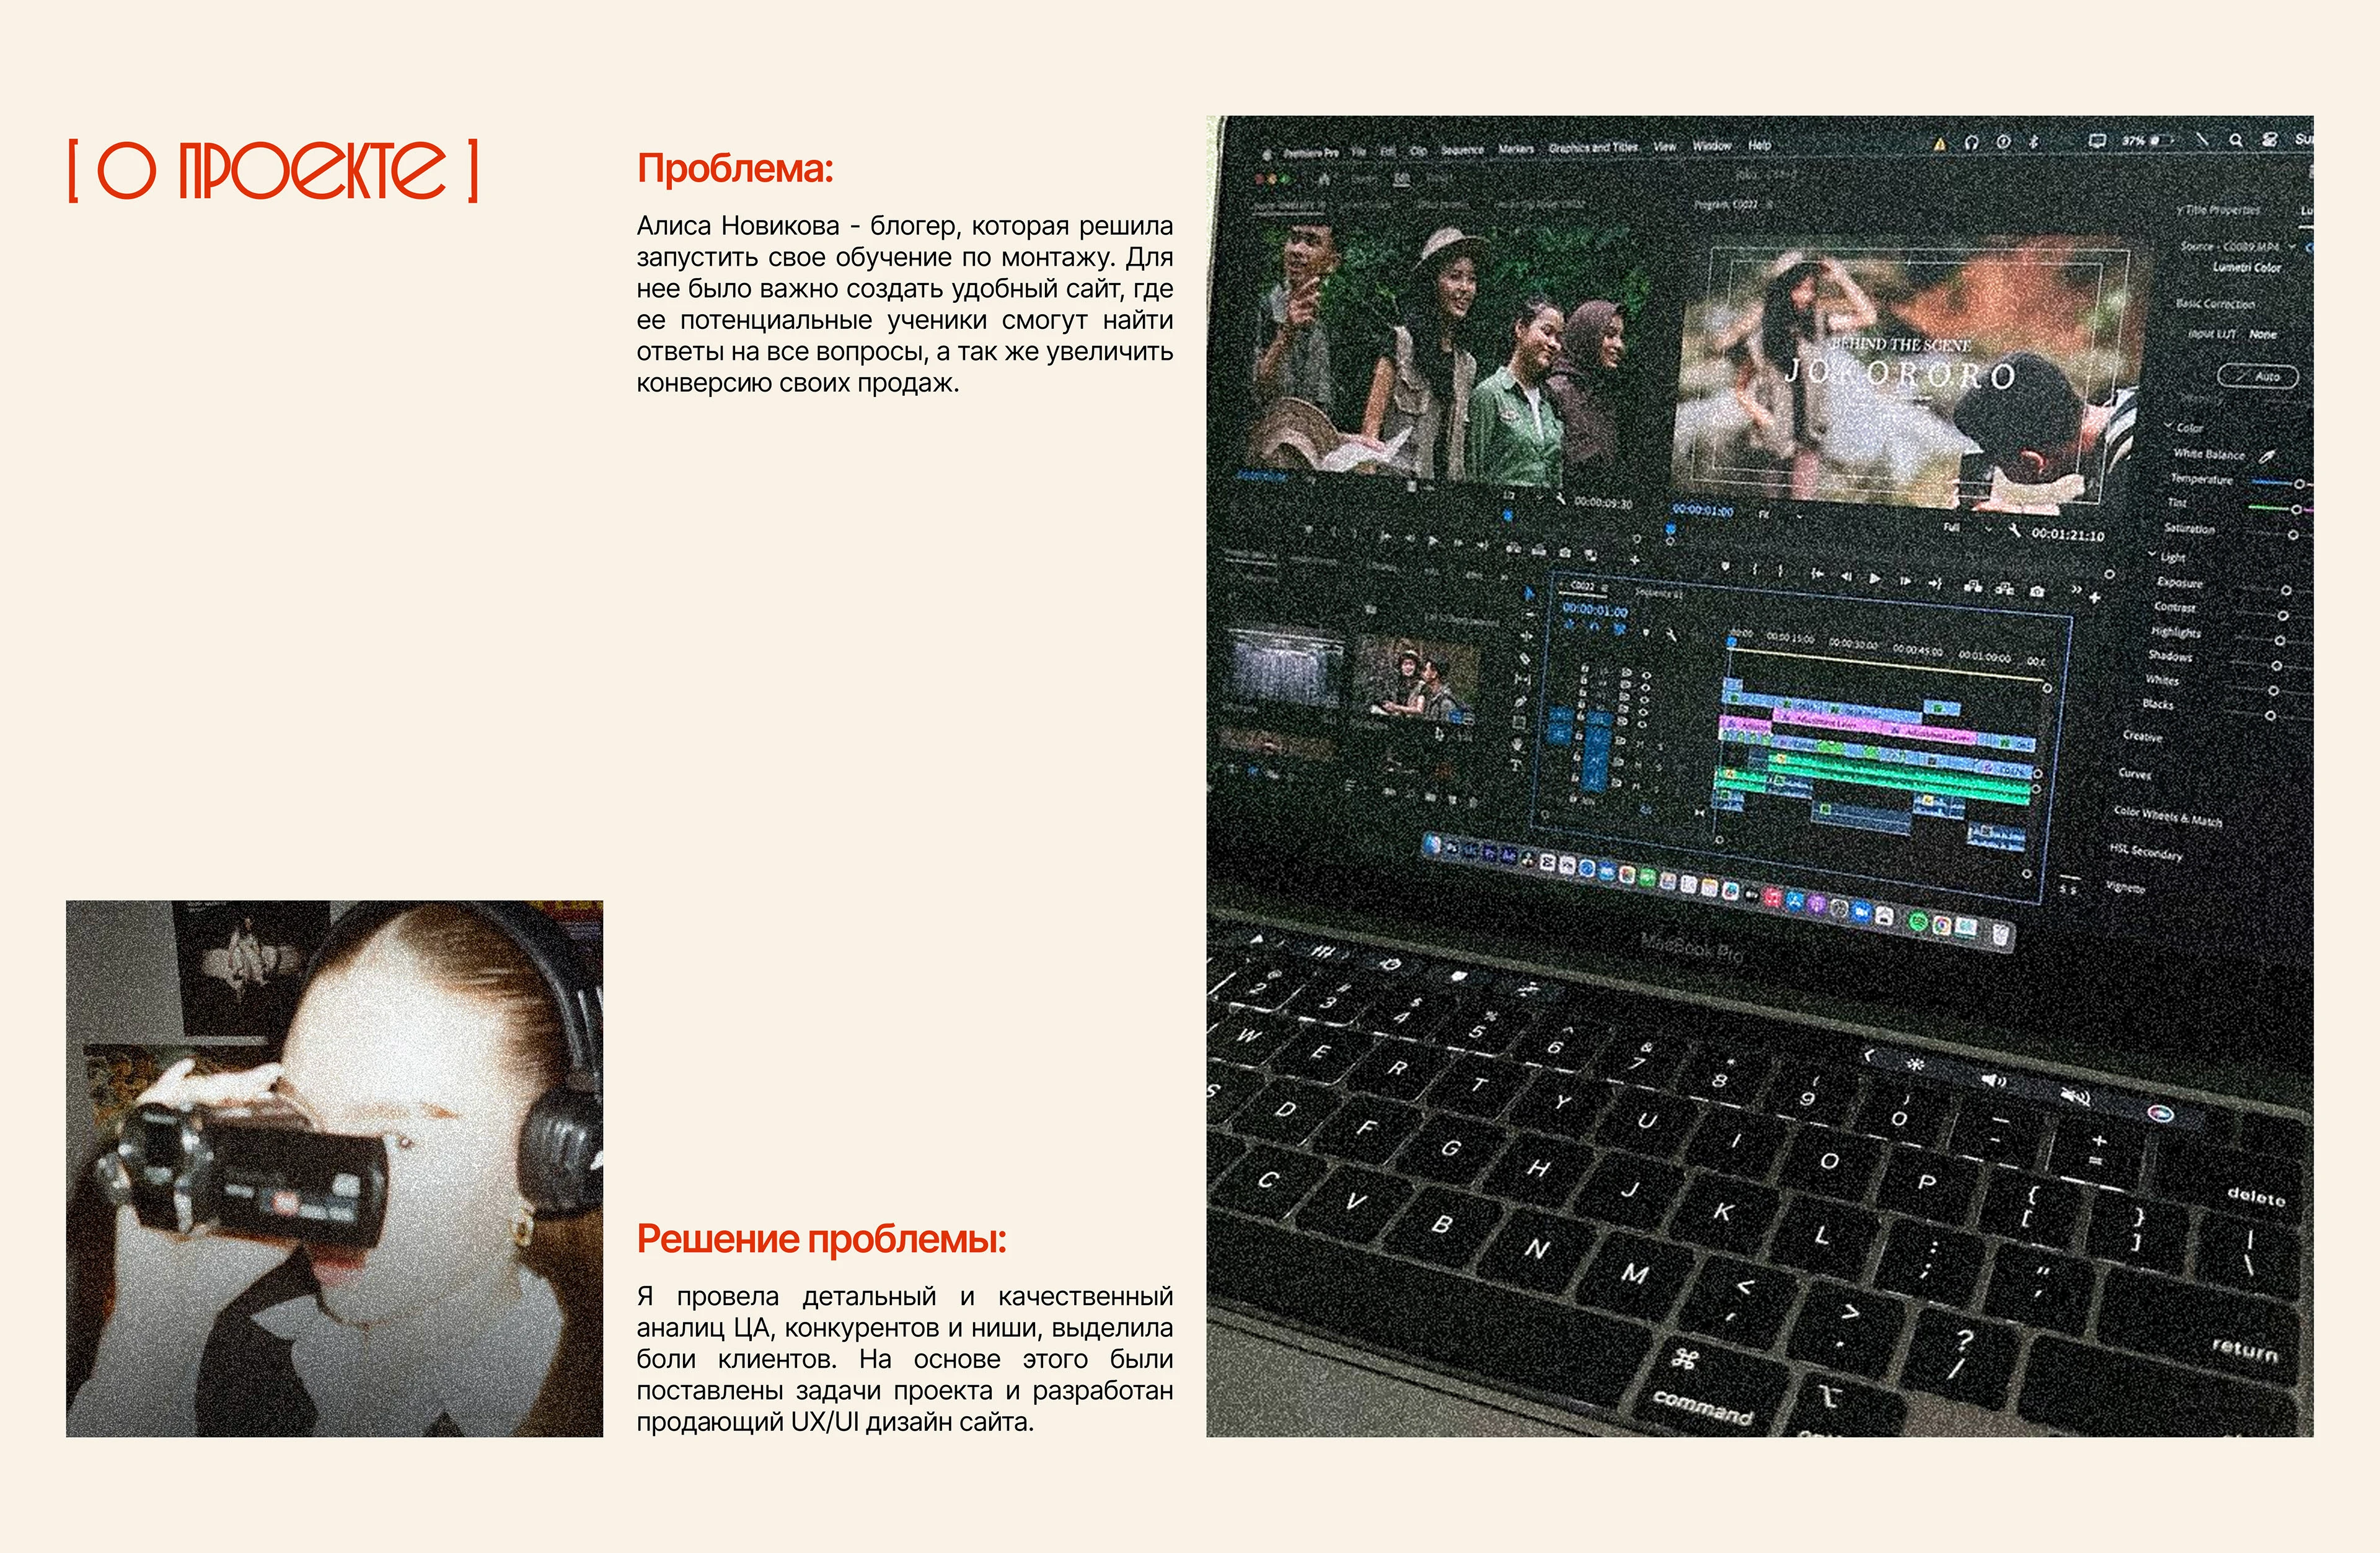Toggle Linked Selection in Timeline header
The height and width of the screenshot is (1553, 2380).
point(1619,629)
